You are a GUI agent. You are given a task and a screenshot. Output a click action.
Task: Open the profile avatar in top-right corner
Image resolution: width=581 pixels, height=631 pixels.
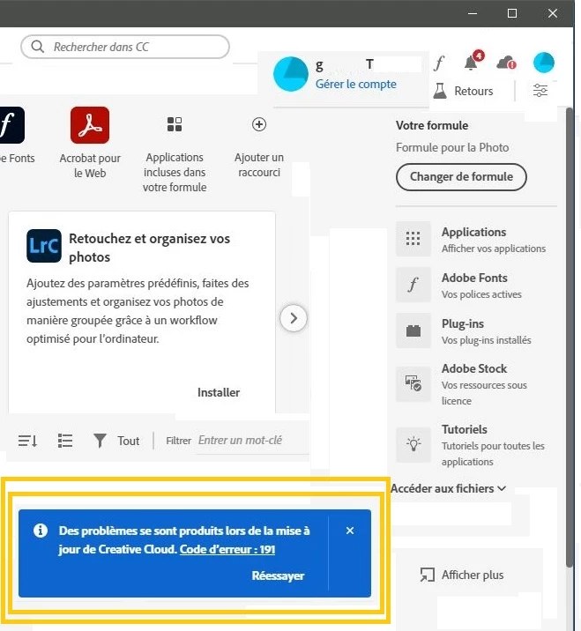[544, 63]
